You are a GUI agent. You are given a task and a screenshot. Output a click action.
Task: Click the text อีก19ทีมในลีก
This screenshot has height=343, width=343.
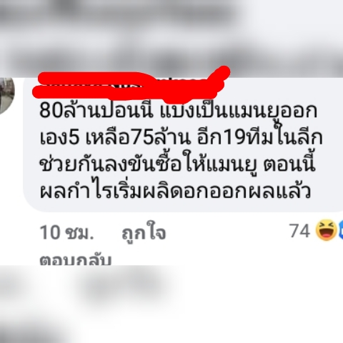tap(259, 136)
